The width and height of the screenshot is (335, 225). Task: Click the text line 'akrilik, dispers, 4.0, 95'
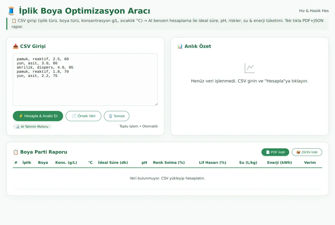tap(45, 68)
